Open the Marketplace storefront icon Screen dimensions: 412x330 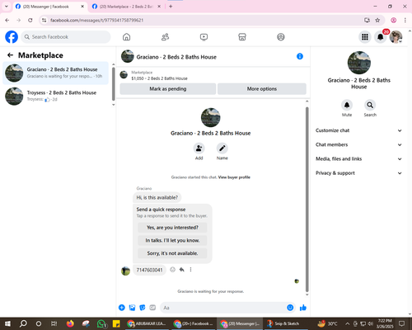coord(242,37)
